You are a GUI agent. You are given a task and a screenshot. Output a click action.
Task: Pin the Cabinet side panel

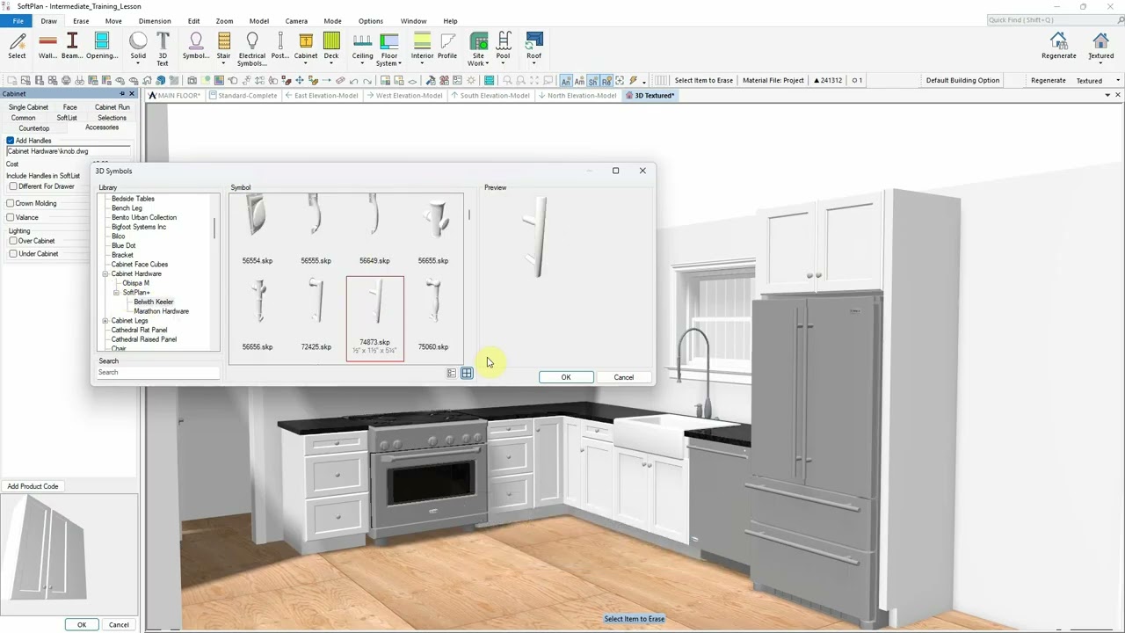(x=122, y=94)
